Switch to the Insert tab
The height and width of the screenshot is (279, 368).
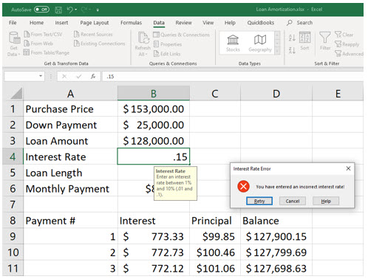61,23
